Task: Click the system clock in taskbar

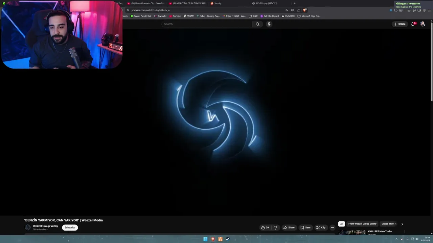Action: click(x=425, y=239)
